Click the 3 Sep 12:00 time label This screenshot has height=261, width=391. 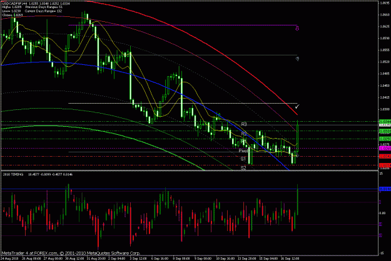coord(140,259)
